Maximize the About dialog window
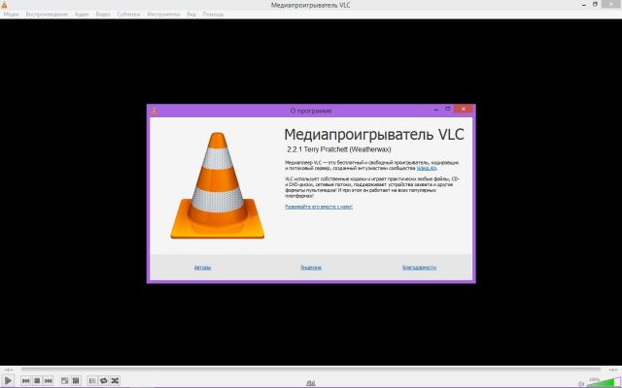Viewport: 622px width, 388px height. pyautogui.click(x=447, y=109)
